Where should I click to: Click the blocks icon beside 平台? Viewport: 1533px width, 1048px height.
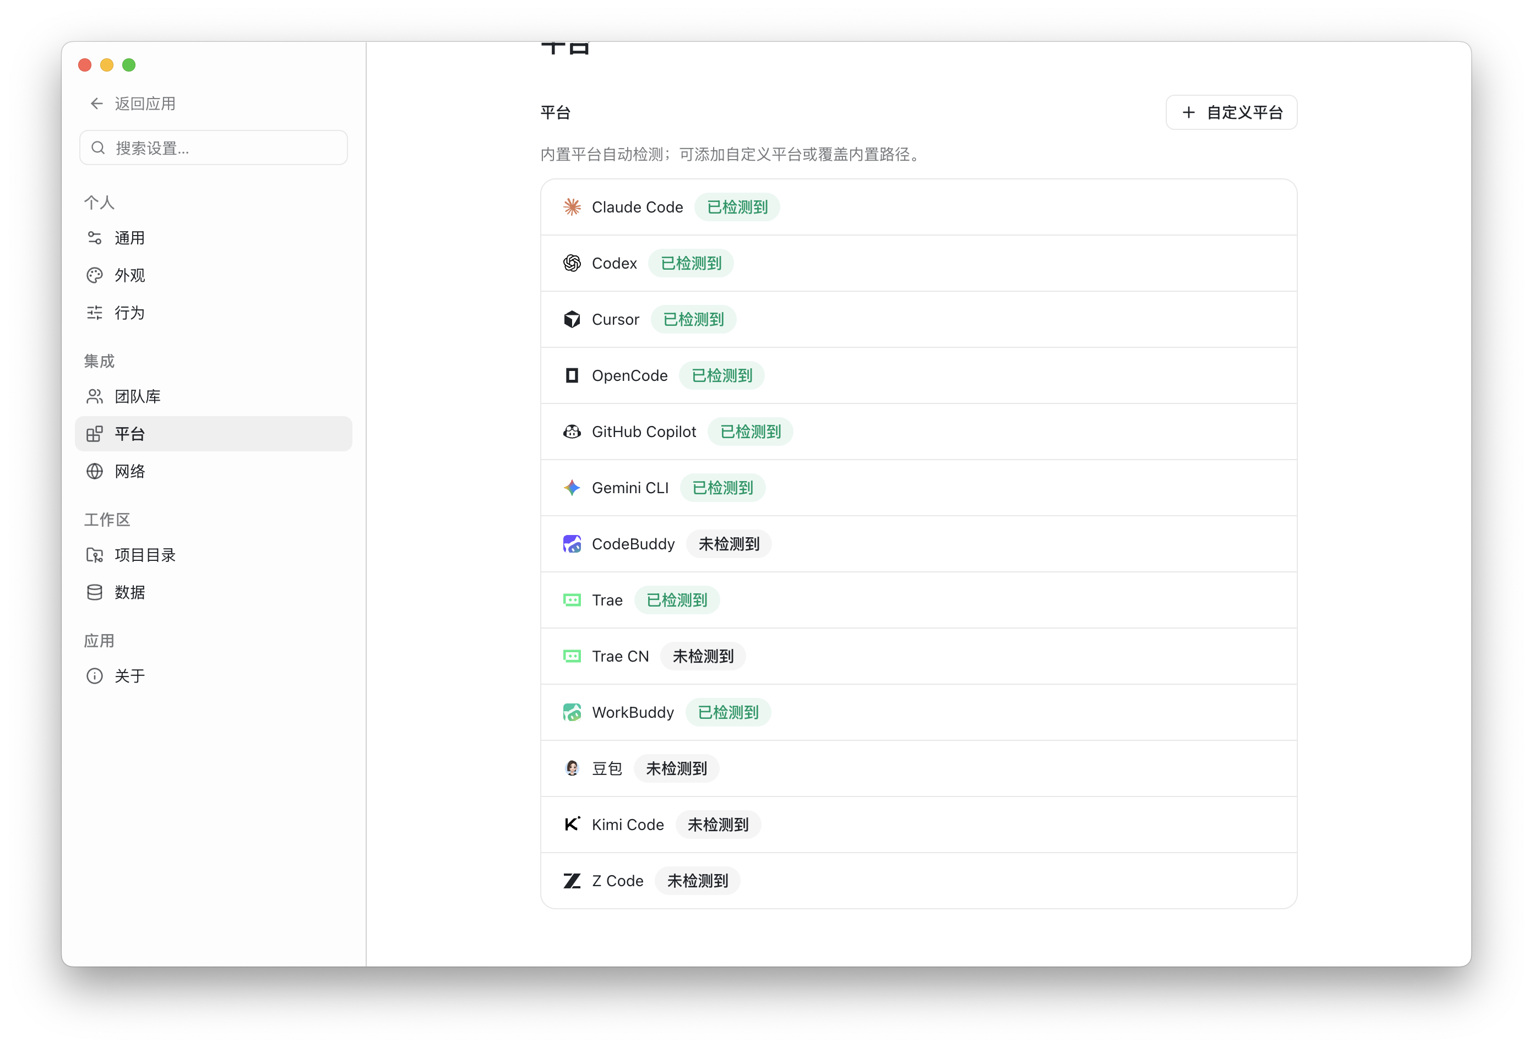pos(94,434)
